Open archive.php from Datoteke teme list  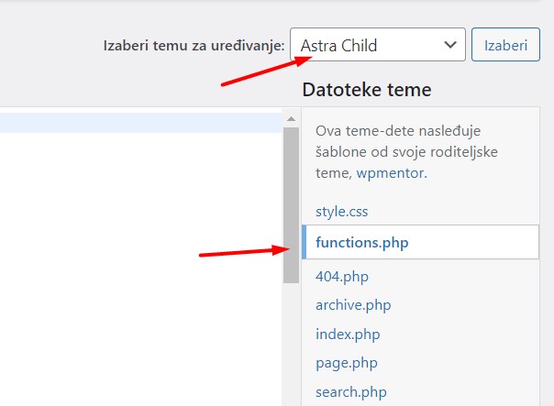tap(353, 305)
